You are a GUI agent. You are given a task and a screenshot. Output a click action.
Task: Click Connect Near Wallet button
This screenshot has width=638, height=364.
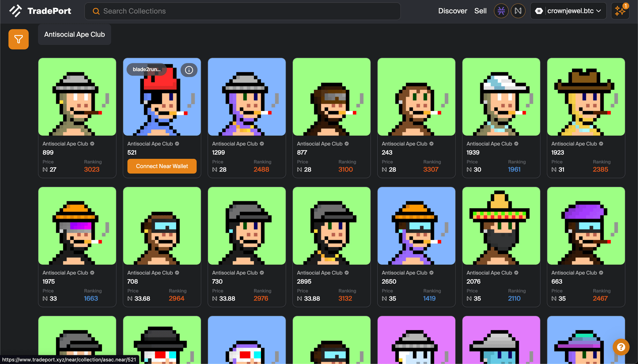pyautogui.click(x=162, y=166)
